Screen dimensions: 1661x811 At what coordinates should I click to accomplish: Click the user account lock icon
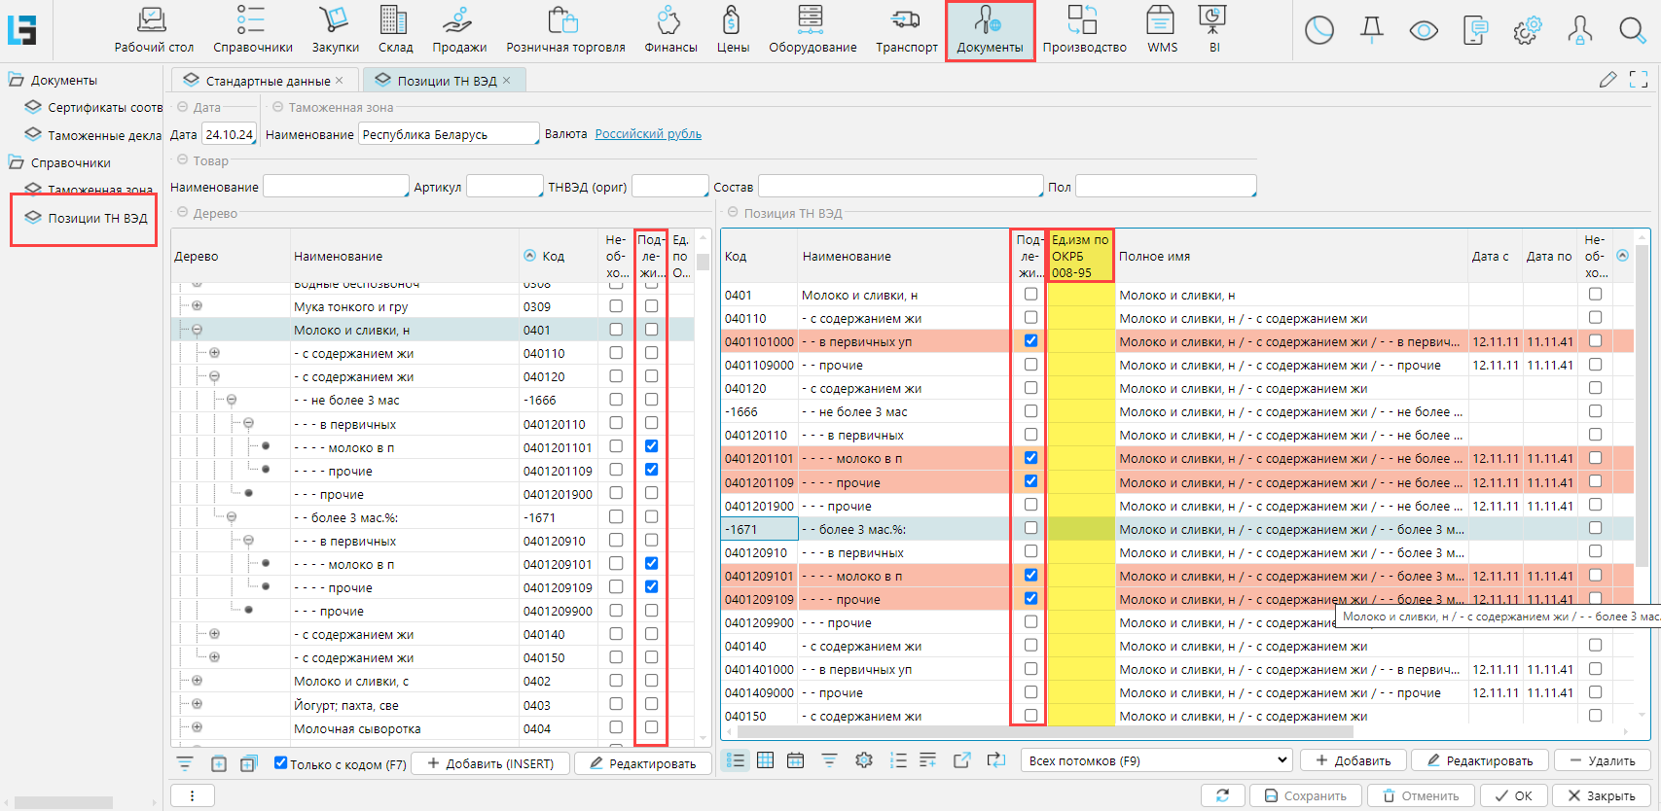point(1579,30)
